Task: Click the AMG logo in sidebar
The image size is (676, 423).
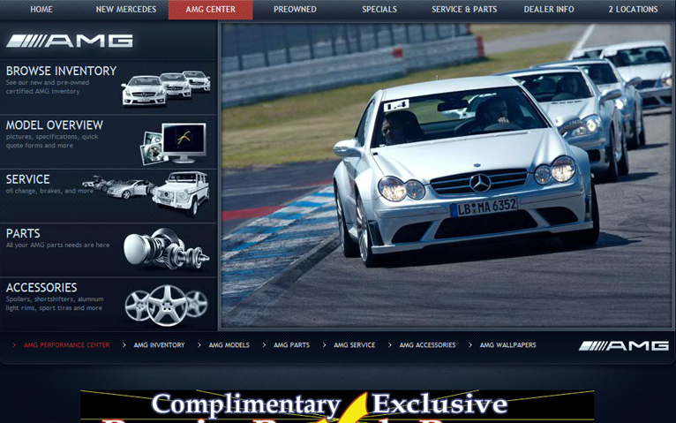Action: 70,41
